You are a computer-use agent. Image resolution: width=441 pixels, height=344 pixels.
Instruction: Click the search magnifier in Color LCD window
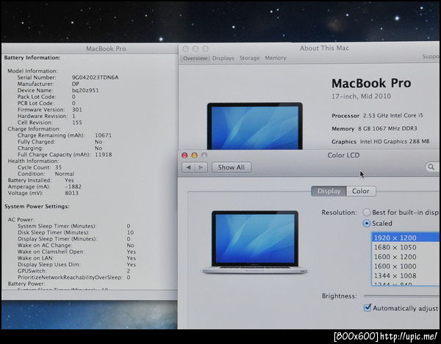pyautogui.click(x=431, y=167)
